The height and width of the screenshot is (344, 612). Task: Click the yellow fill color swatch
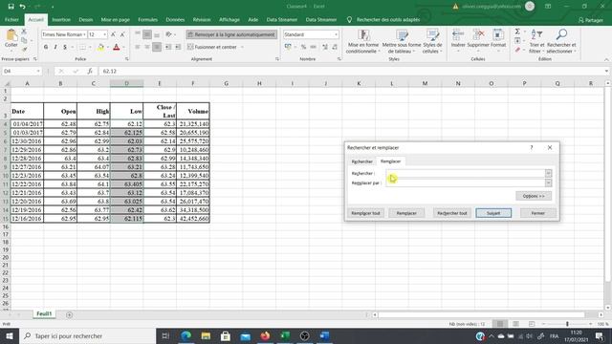(100, 47)
